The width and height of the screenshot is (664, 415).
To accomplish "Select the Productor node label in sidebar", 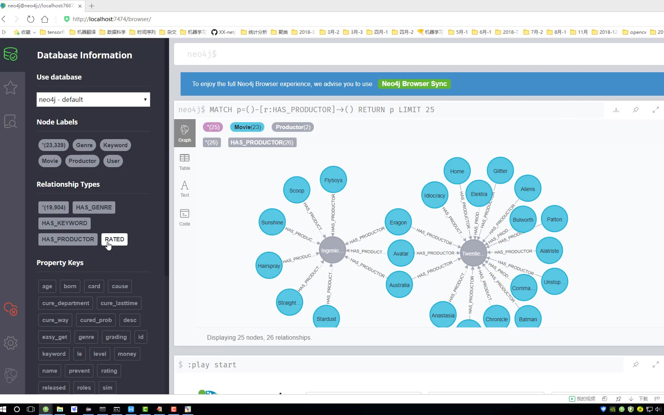I will click(x=82, y=161).
